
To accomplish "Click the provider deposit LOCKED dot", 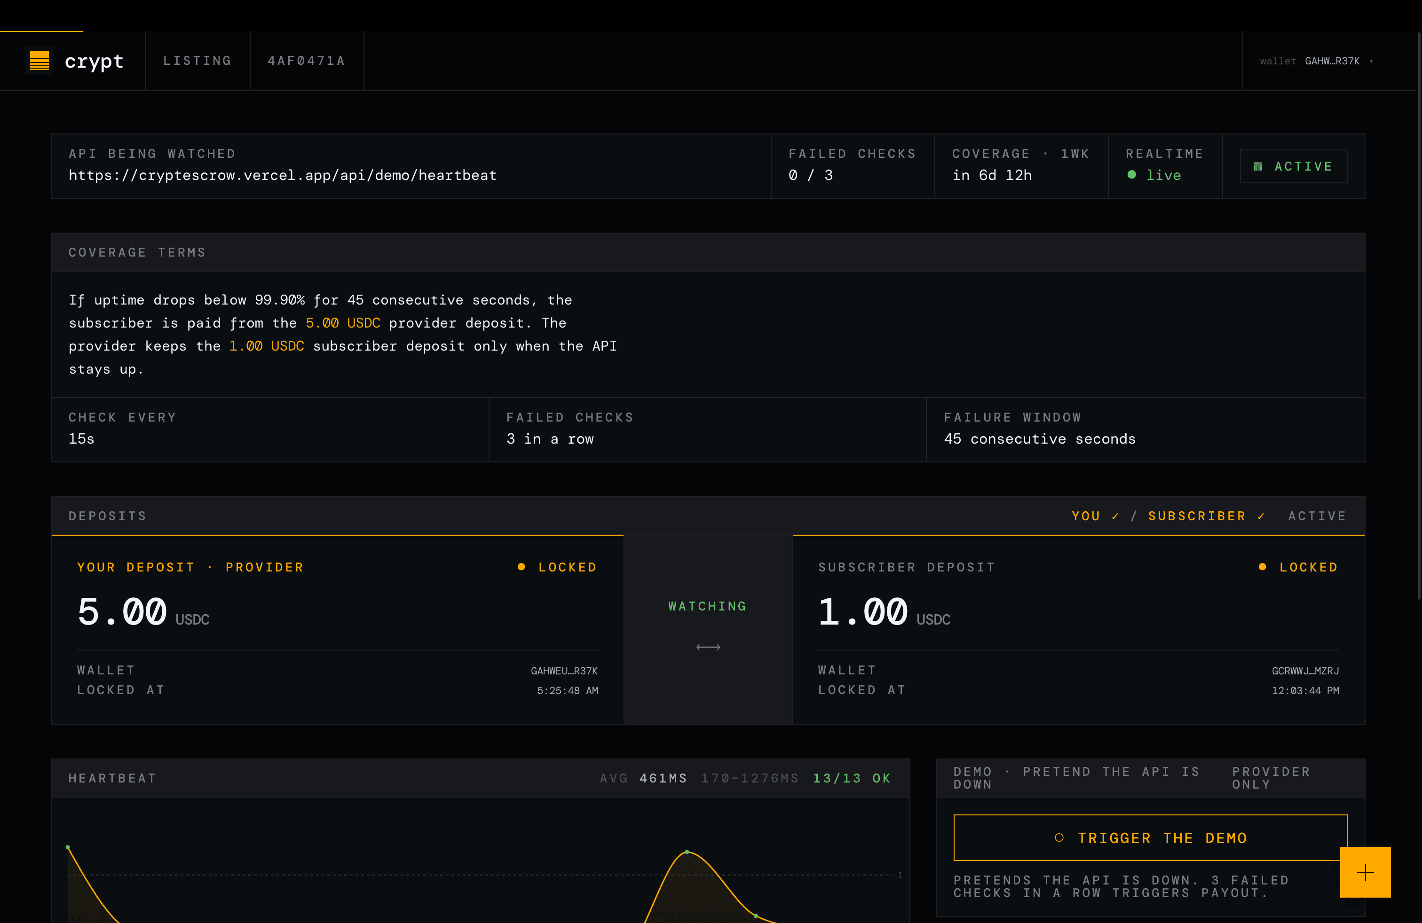I will [521, 567].
